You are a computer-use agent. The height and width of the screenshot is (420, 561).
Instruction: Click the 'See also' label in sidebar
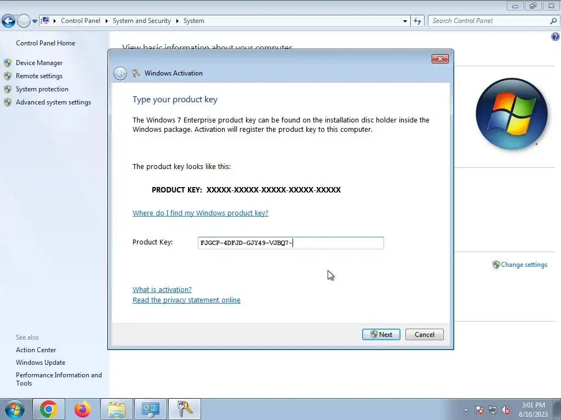27,337
